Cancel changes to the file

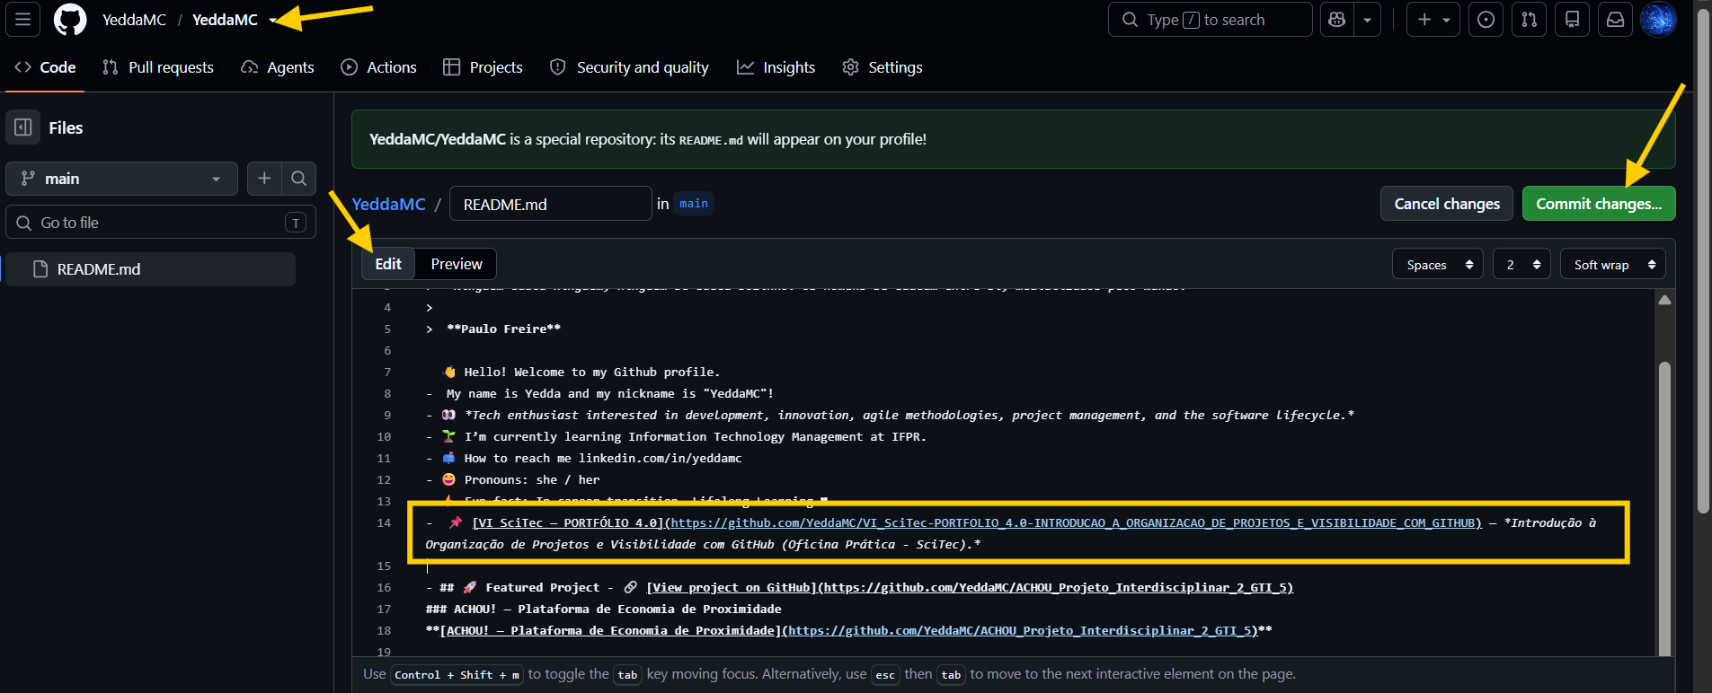(1447, 204)
